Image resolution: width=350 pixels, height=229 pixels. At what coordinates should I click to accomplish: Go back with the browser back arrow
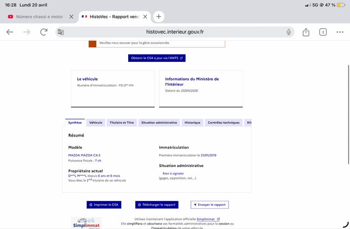click(x=10, y=32)
